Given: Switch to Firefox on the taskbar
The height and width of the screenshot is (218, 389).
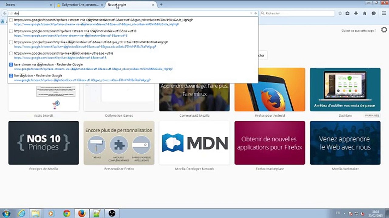Looking at the screenshot, I should point(81,213).
